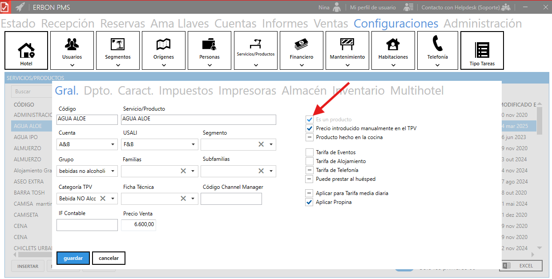The height and width of the screenshot is (279, 552).
Task: Open the Reservas main menu
Action: pos(122,24)
